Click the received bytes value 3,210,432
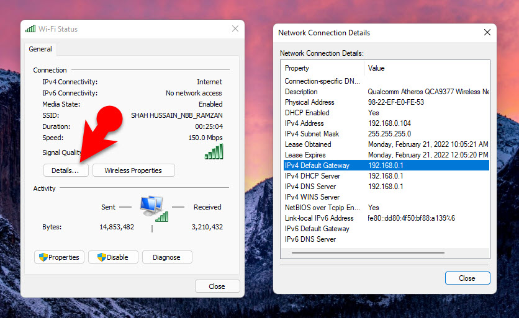This screenshot has height=318, width=519. click(207, 227)
